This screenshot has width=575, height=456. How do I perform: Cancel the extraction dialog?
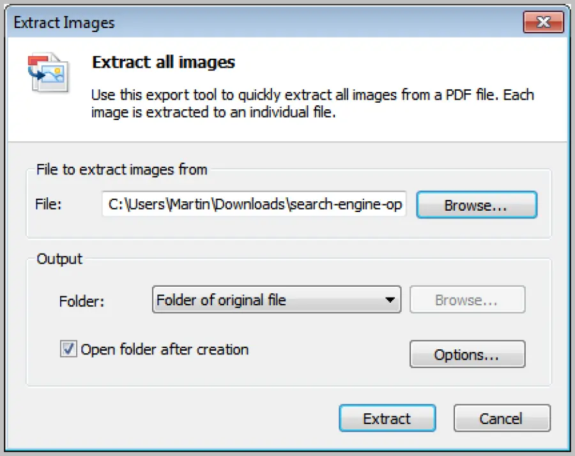click(502, 418)
